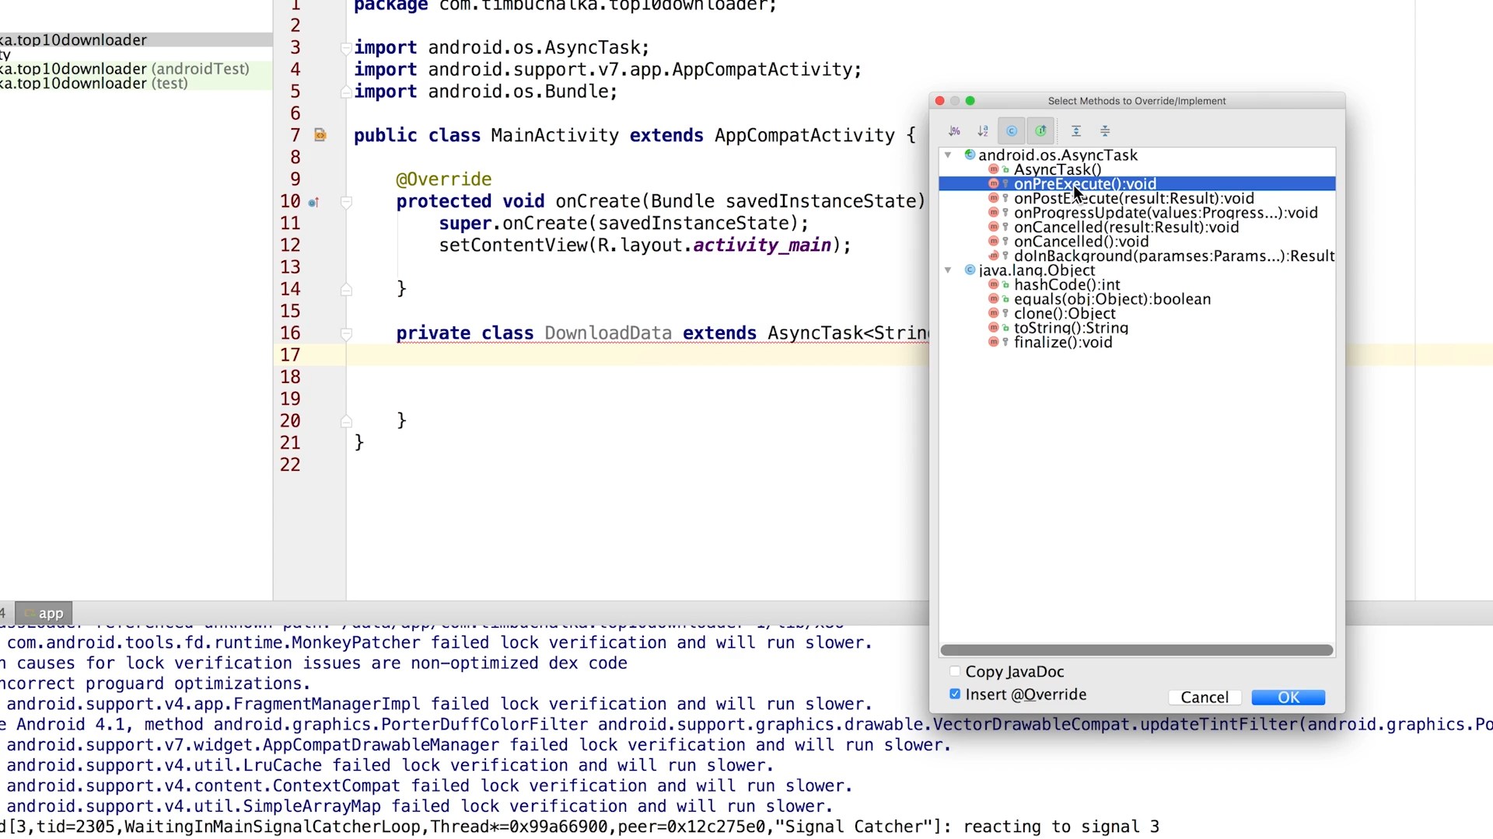
Task: Click Cancel in override dialog
Action: [1205, 698]
